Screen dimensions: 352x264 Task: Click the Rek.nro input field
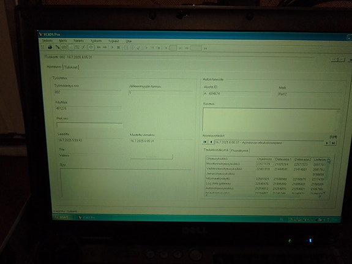[89, 125]
